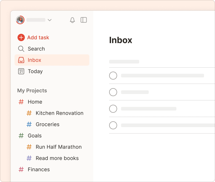Click the Finances project hashtag icon
The width and height of the screenshot is (215, 182).
[21, 169]
